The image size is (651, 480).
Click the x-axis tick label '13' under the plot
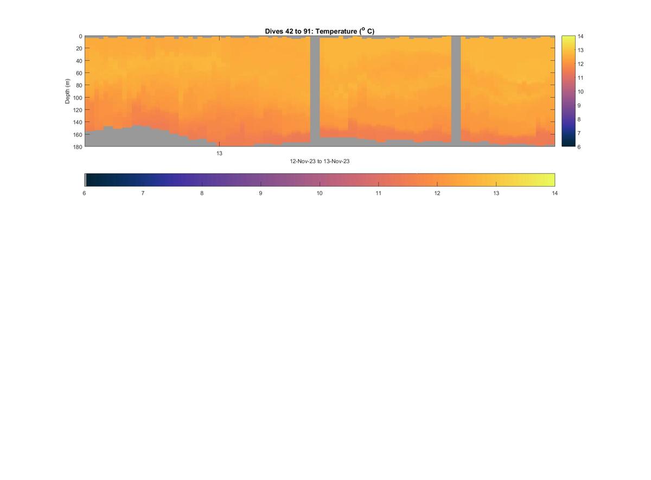[x=219, y=153]
